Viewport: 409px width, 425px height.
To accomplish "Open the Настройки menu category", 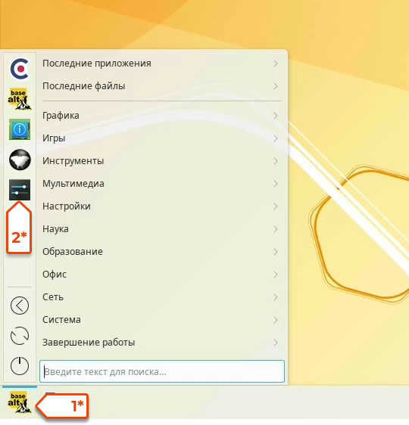I will (162, 206).
